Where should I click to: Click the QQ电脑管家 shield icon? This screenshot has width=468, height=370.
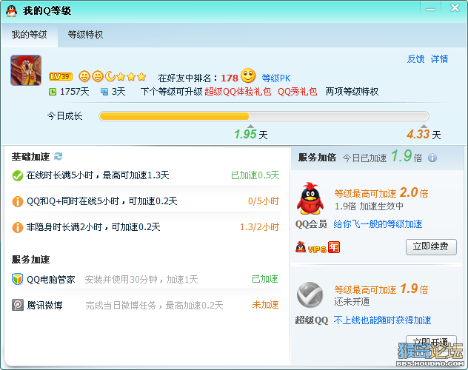click(x=18, y=280)
